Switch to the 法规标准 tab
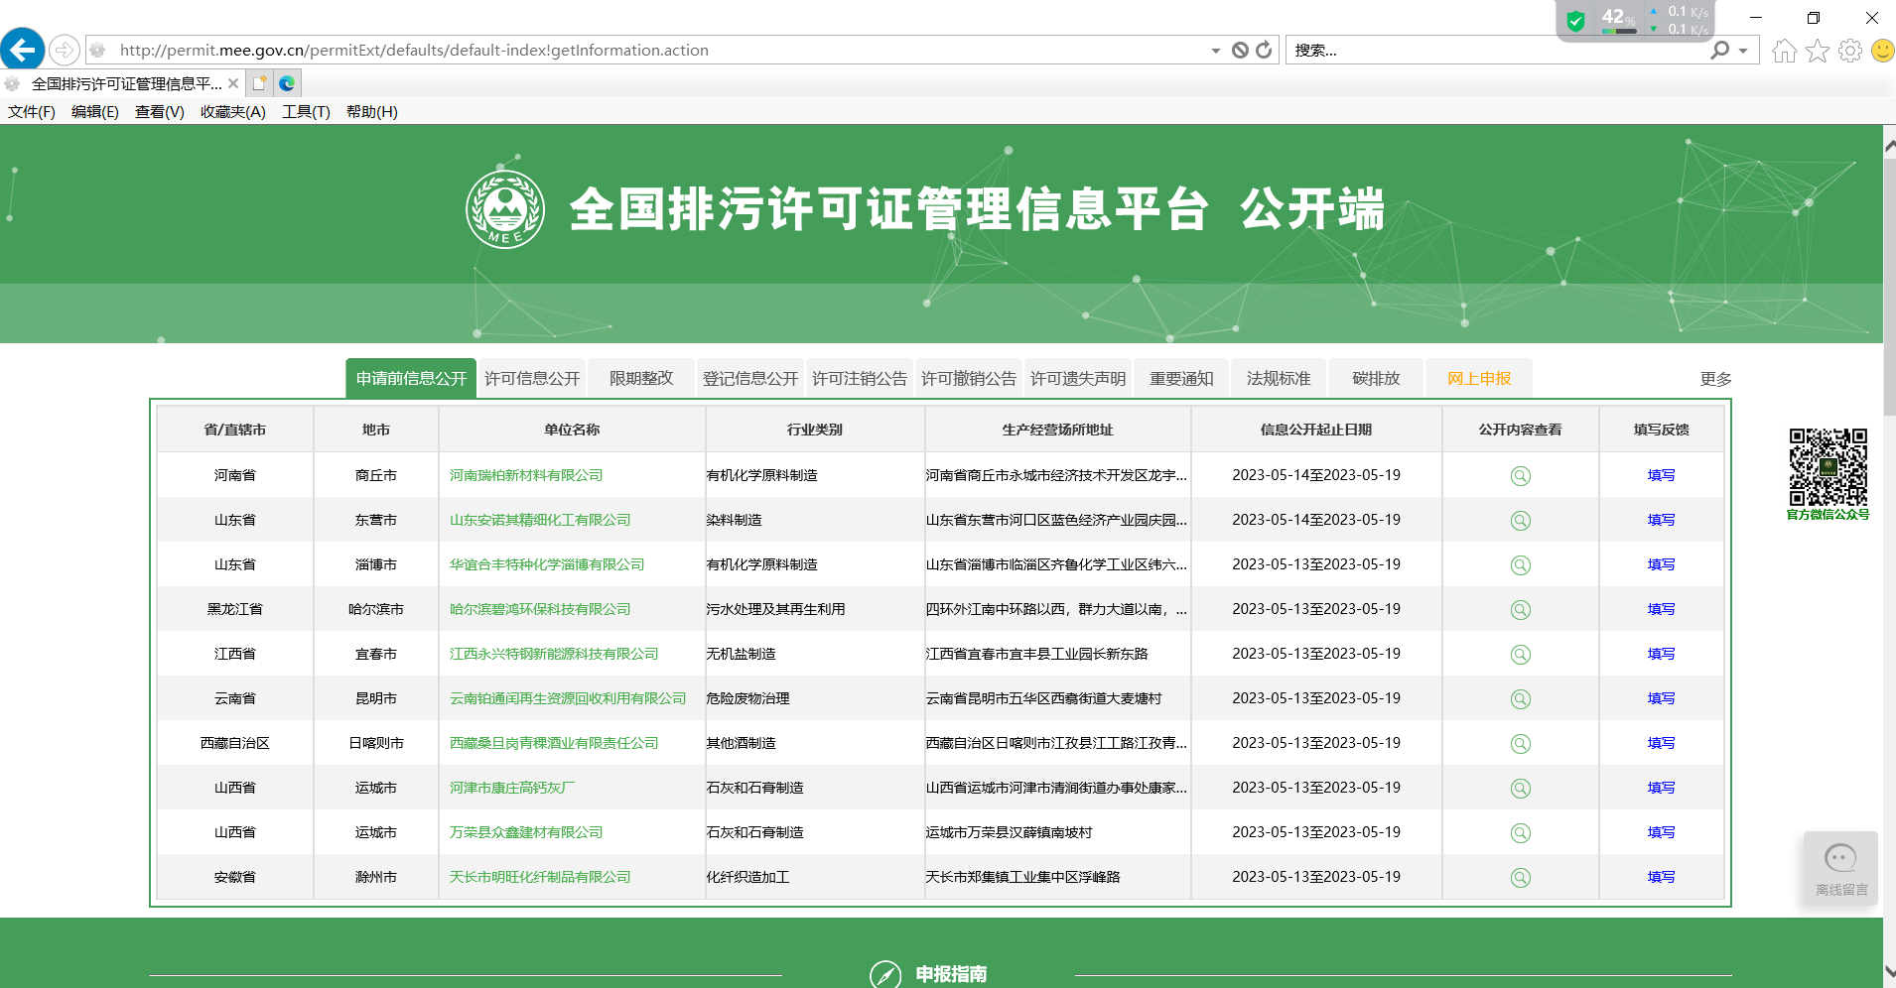1896x988 pixels. tap(1279, 378)
